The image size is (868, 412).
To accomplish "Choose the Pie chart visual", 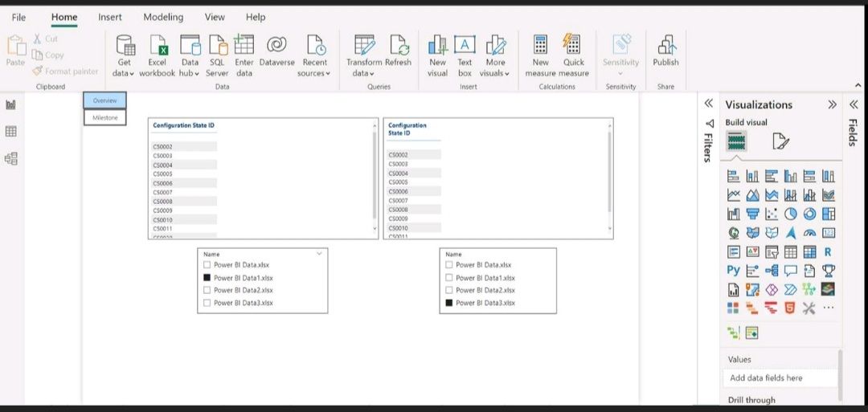I will (x=791, y=214).
